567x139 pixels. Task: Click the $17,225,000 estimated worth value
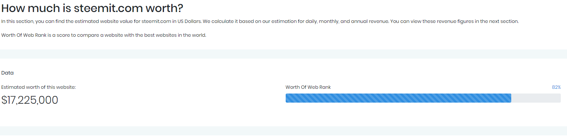click(30, 100)
